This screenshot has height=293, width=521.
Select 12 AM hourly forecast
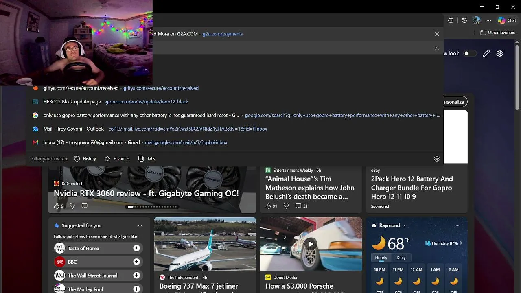point(416,279)
